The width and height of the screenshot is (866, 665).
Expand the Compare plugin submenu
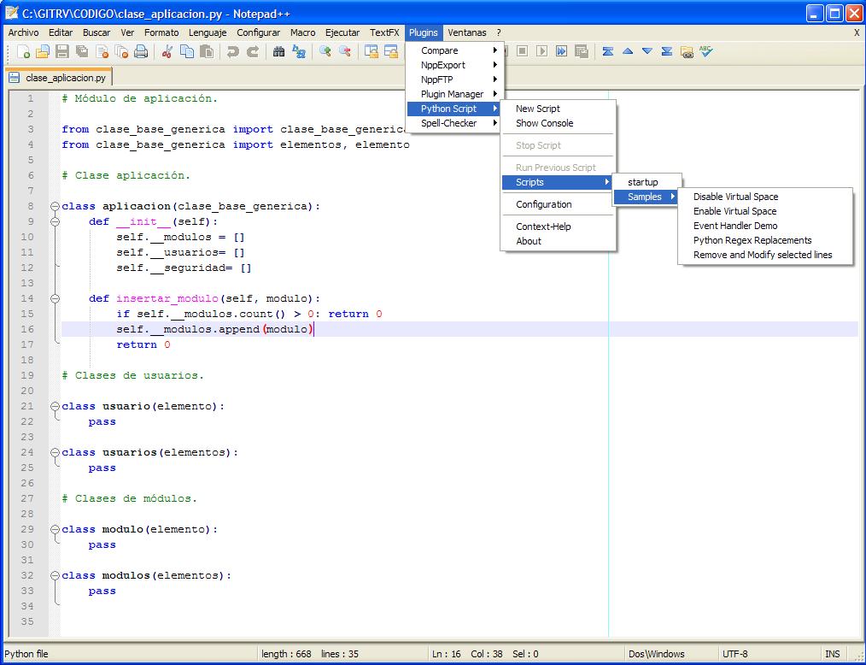click(455, 50)
